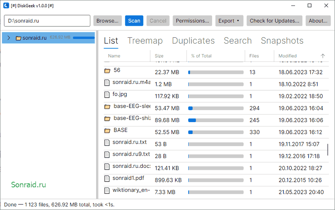Click the file count 245
Screen dimensions: 335x210
[x=254, y=120]
